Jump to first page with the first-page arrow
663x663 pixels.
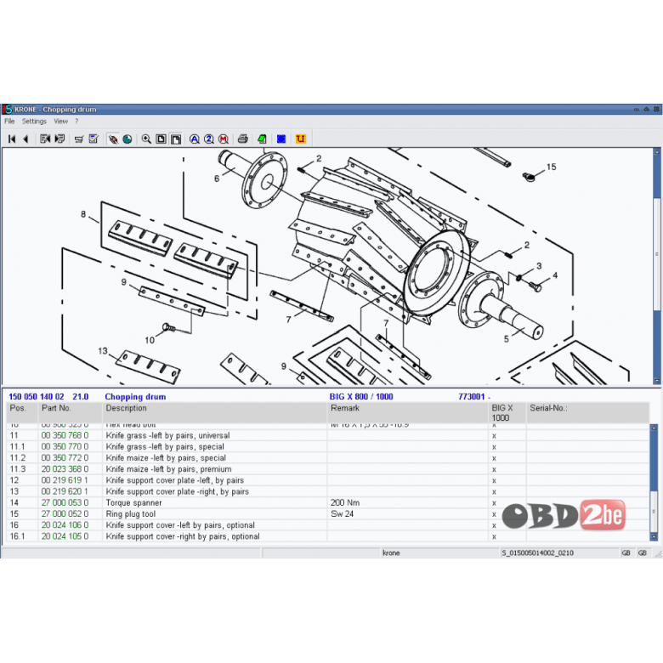(x=12, y=139)
